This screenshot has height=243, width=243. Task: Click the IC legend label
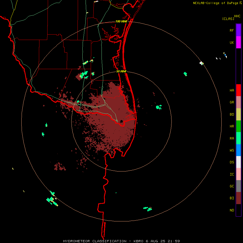pos(232,174)
